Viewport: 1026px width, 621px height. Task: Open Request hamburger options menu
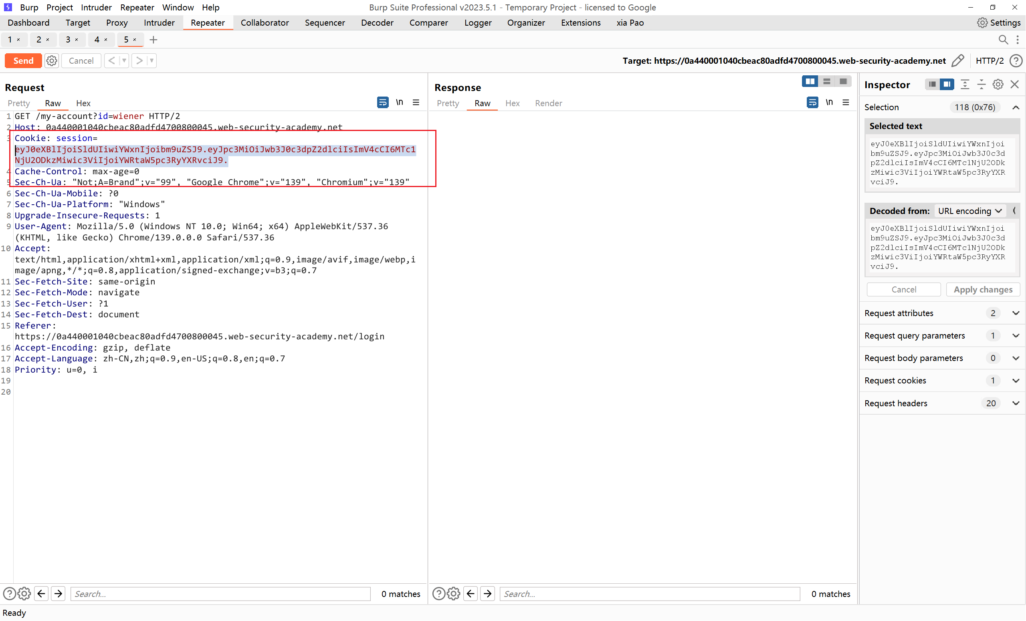click(x=416, y=103)
